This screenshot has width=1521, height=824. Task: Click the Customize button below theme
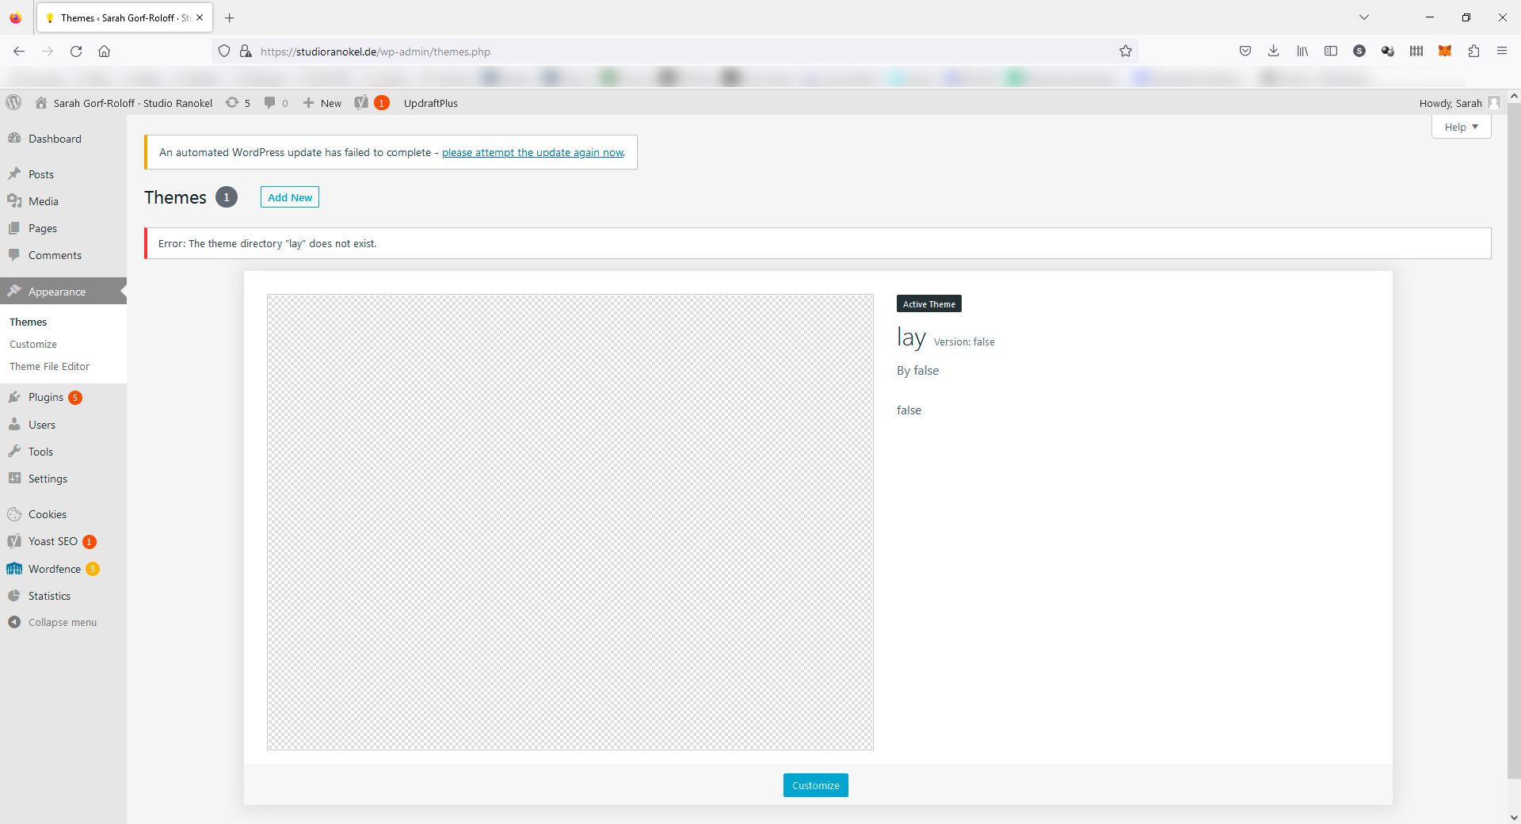(x=815, y=785)
